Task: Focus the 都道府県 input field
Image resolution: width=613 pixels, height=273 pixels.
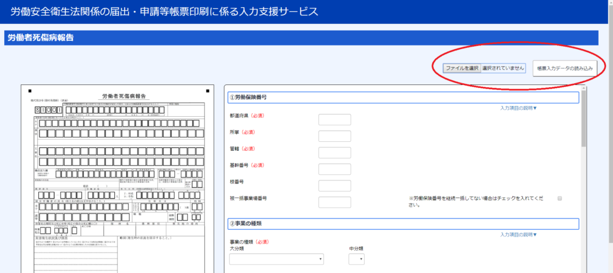Action: pyautogui.click(x=335, y=120)
